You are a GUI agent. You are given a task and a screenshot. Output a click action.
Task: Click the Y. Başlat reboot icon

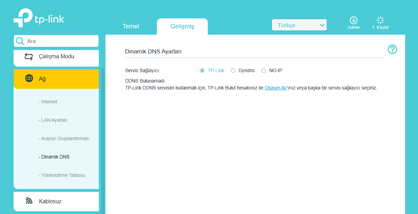click(x=380, y=20)
